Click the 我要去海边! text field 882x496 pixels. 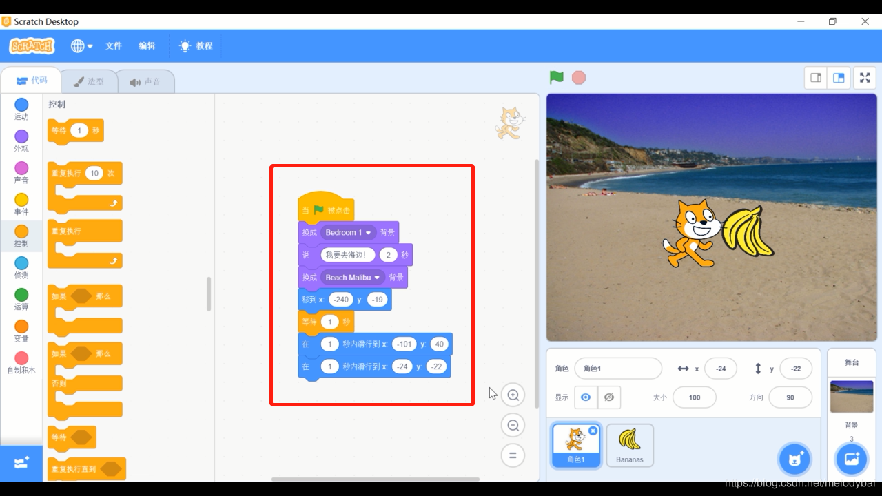(x=348, y=255)
